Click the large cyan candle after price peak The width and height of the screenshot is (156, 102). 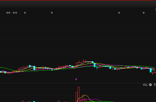tap(94, 65)
